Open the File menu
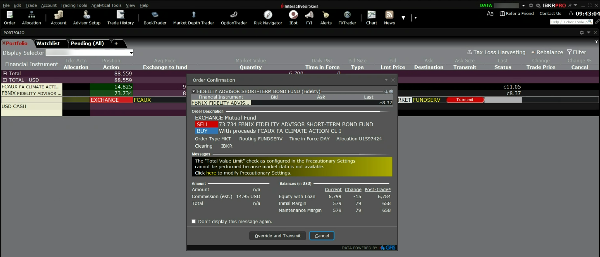The image size is (600, 257). (x=6, y=5)
